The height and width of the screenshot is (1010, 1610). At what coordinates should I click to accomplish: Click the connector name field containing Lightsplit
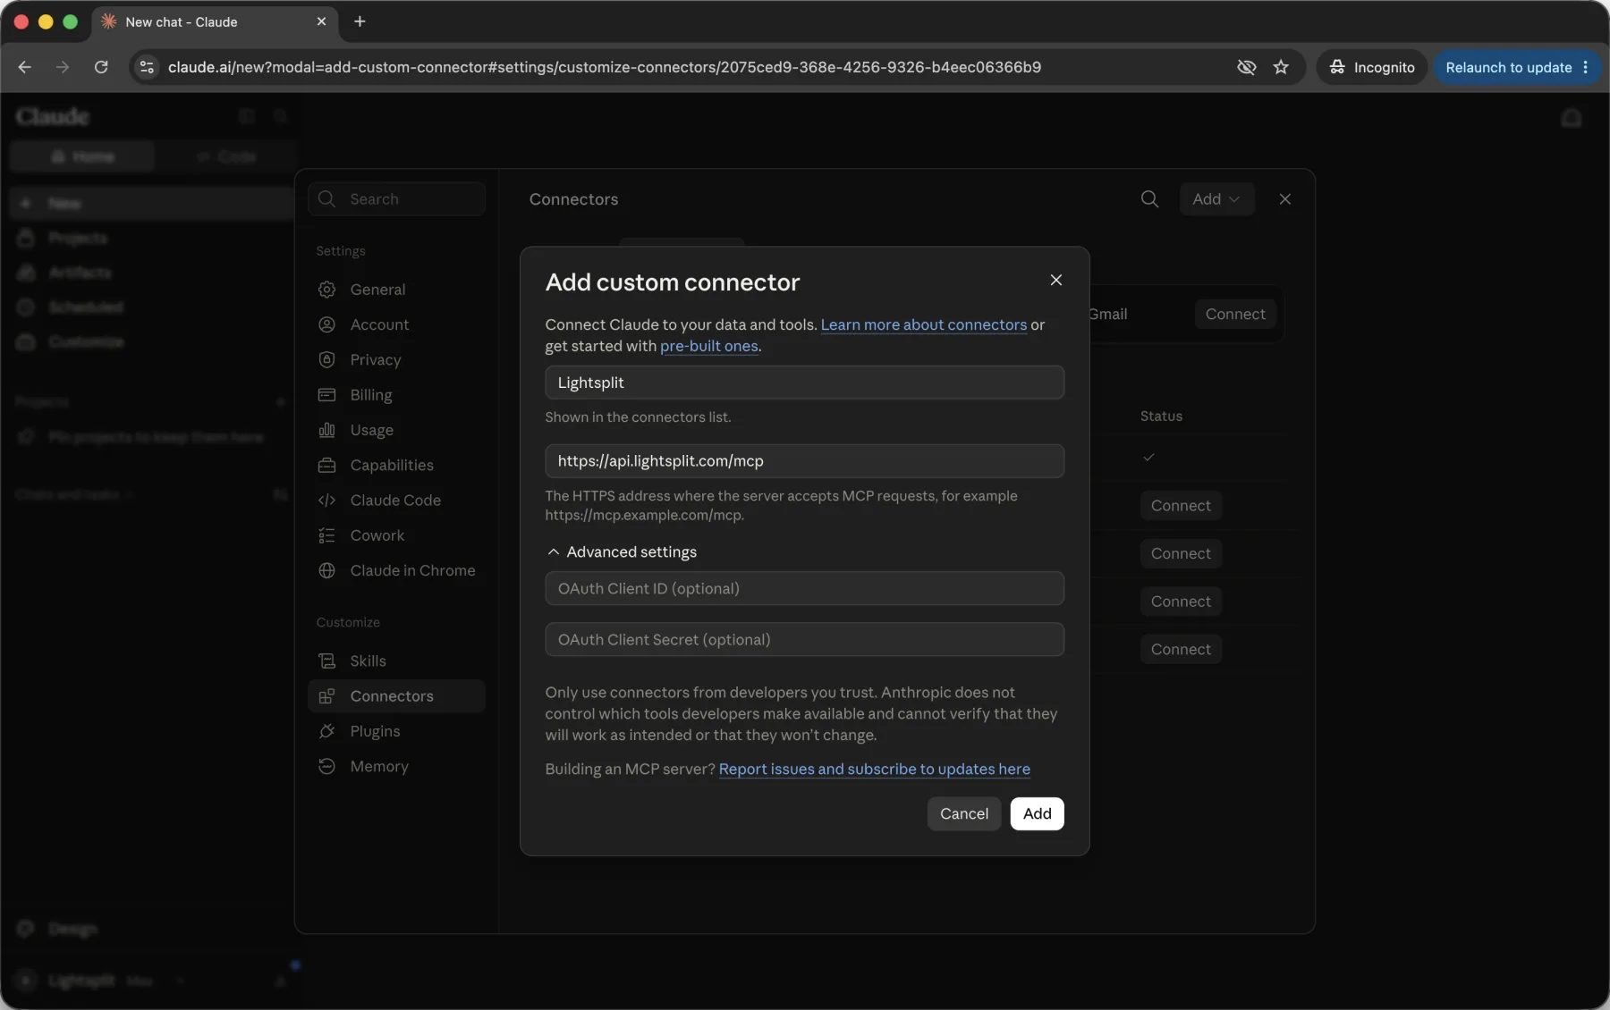point(804,383)
